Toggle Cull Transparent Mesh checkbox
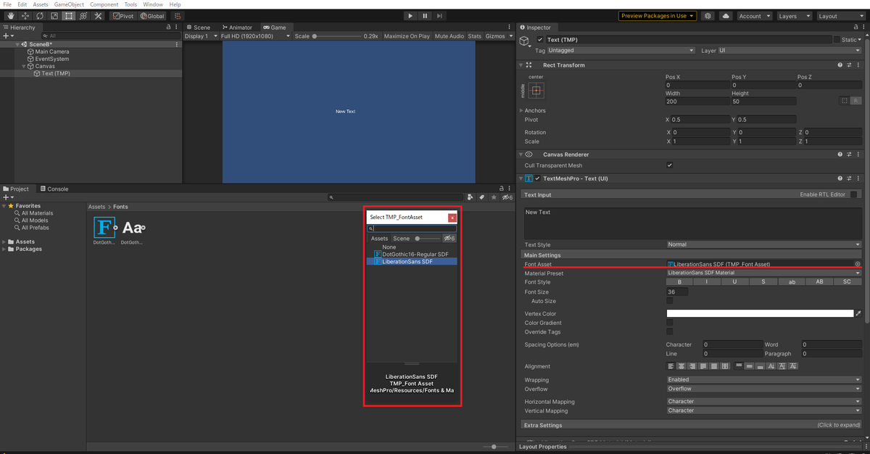The height and width of the screenshot is (454, 870). click(x=669, y=165)
